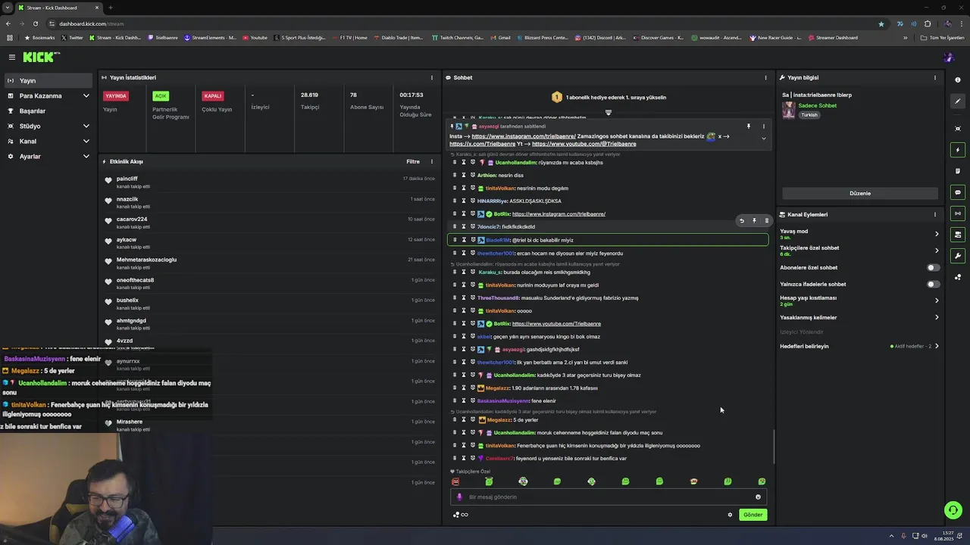Open StreamElements bookmark
The width and height of the screenshot is (970, 545).
(x=211, y=38)
